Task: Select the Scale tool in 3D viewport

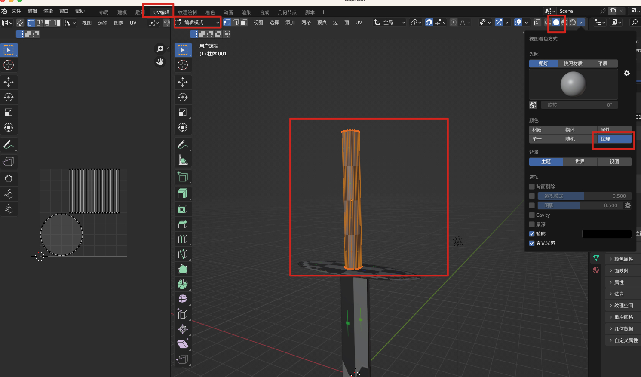Action: point(183,112)
